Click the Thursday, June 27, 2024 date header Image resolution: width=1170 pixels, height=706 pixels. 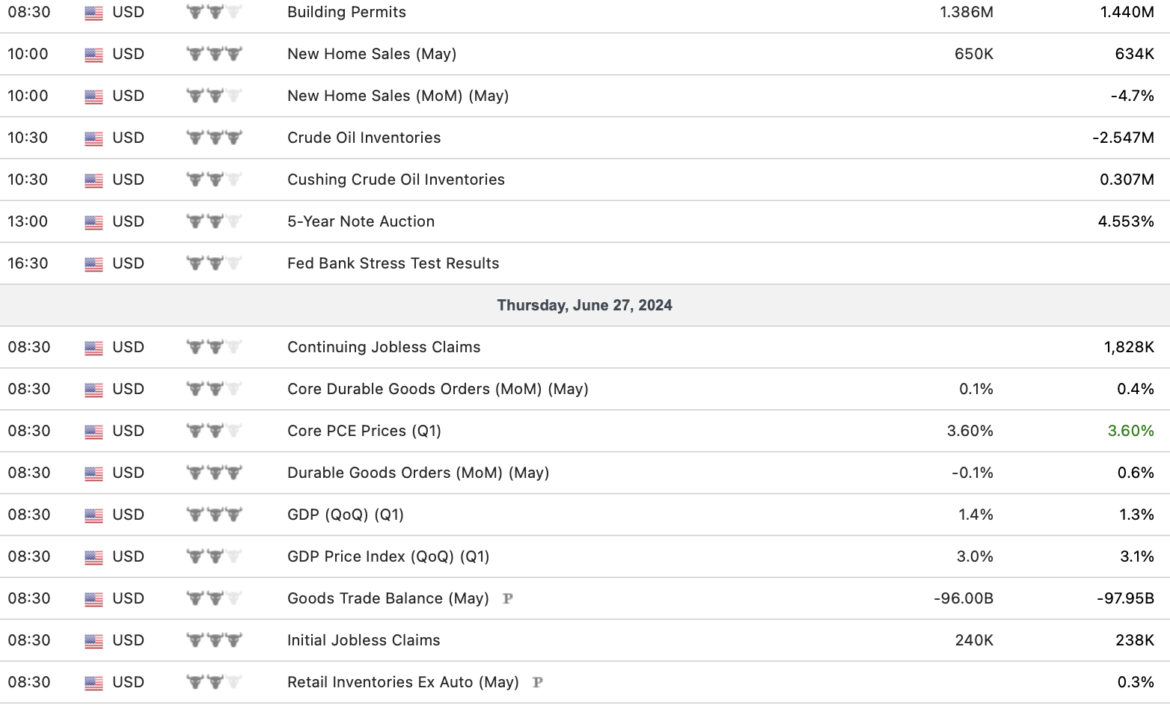[x=584, y=305]
